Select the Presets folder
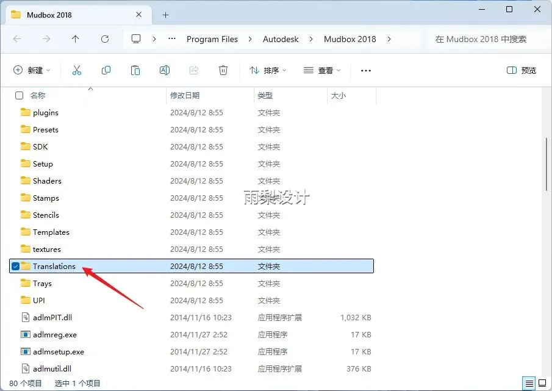Viewport: 552px width, 391px height. [x=192, y=129]
